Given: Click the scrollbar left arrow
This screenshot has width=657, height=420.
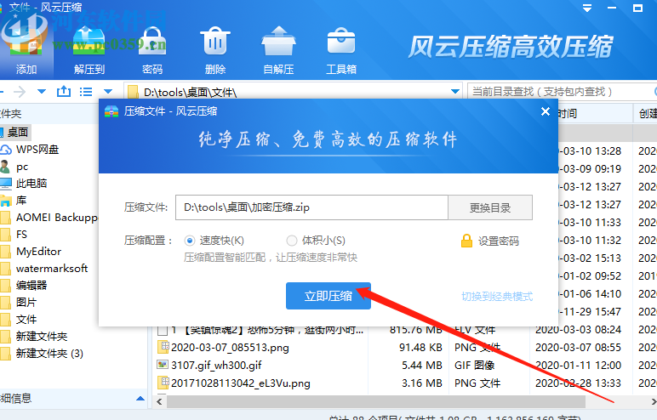Looking at the screenshot, I should [x=159, y=401].
